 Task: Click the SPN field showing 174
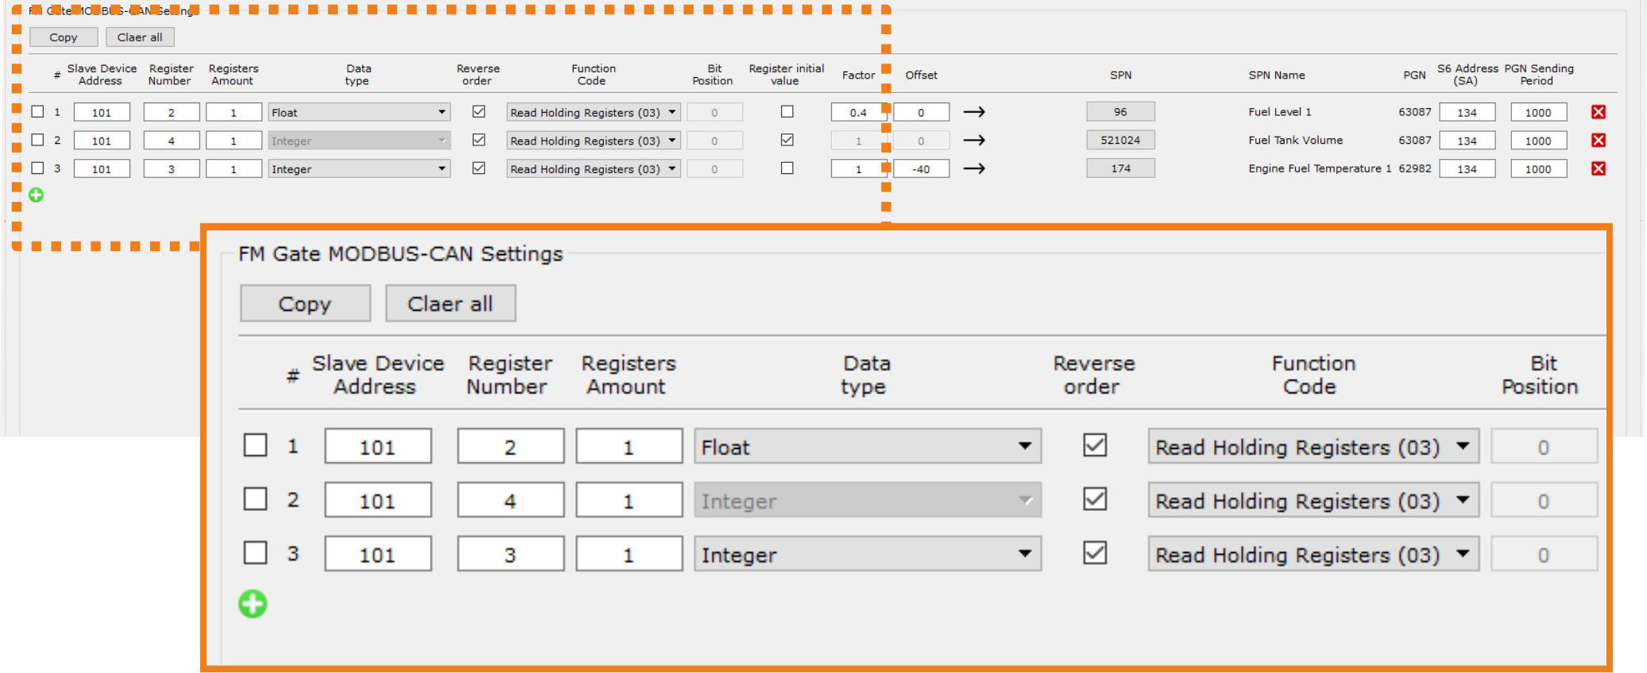(x=1120, y=168)
